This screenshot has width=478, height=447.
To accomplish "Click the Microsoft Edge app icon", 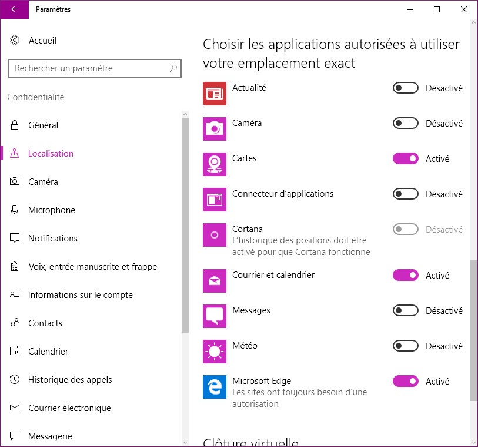I will 214,387.
